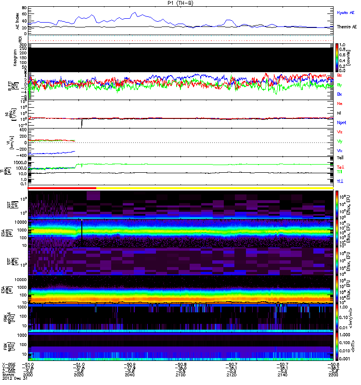
Task: Click the green Ti parallel legend label
Action: [339, 172]
